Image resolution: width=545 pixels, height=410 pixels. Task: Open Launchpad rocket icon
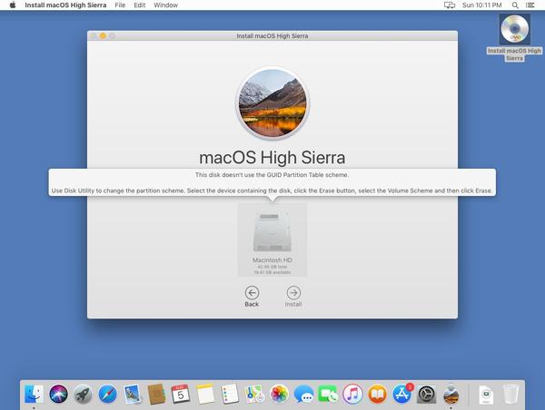pyautogui.click(x=83, y=395)
